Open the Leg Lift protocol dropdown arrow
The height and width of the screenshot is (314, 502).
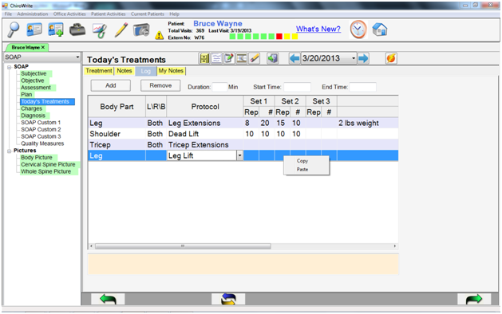pyautogui.click(x=239, y=155)
